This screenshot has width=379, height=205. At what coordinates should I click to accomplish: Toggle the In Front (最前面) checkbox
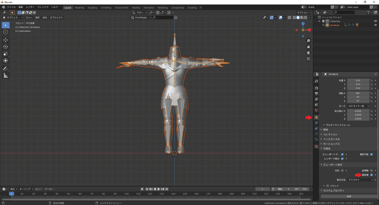click(371, 175)
